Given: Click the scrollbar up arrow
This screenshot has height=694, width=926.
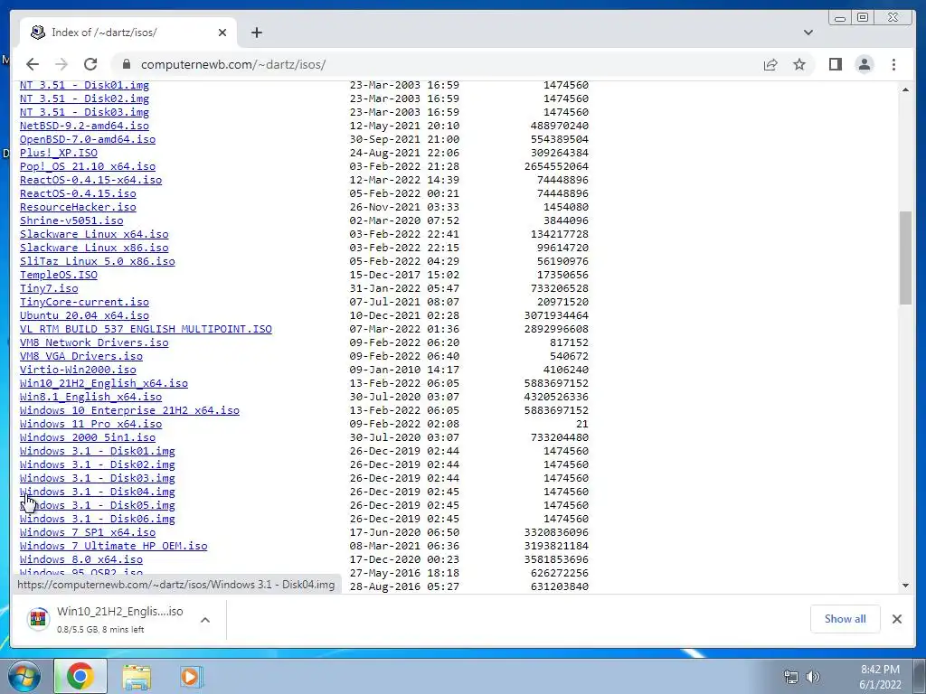Looking at the screenshot, I should tap(905, 89).
